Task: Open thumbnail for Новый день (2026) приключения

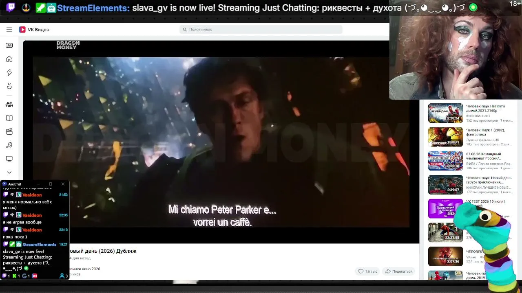Action: 445,185
